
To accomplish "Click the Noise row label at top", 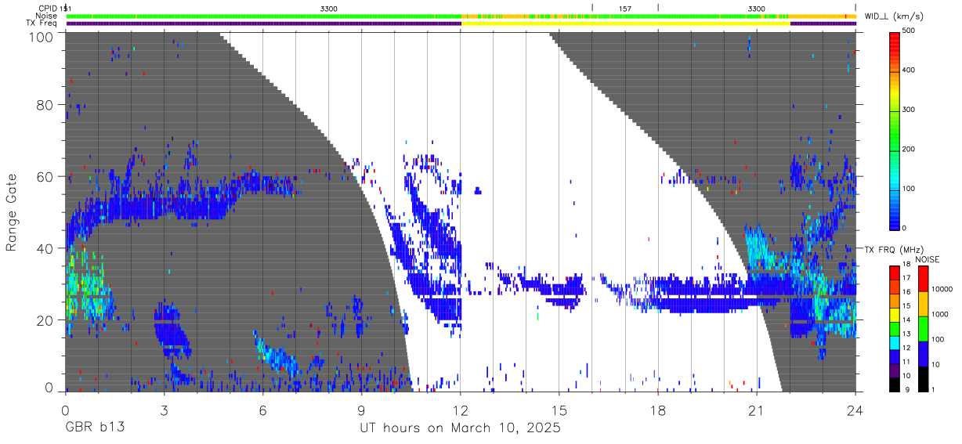I will click(x=46, y=16).
